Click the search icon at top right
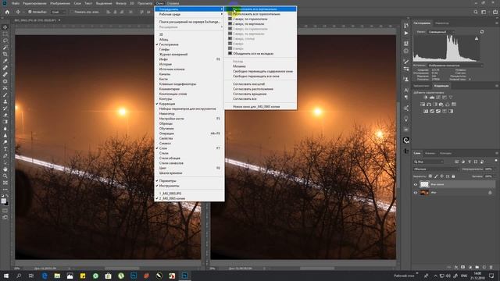500x281 pixels. click(476, 12)
